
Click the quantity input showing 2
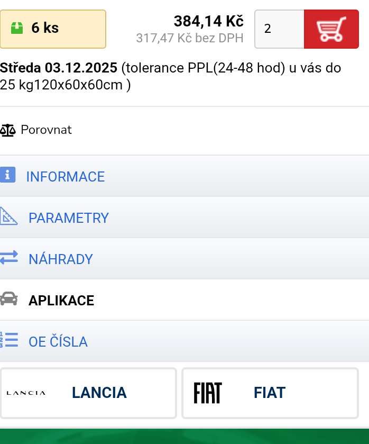point(279,29)
